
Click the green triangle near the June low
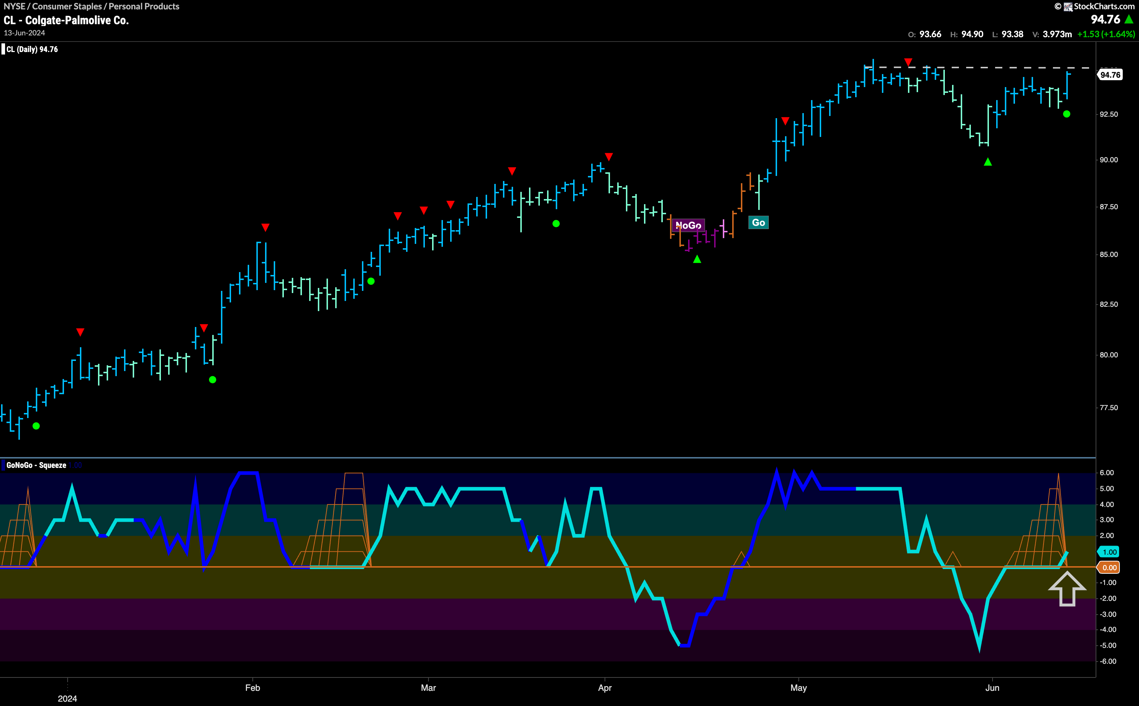coord(987,162)
